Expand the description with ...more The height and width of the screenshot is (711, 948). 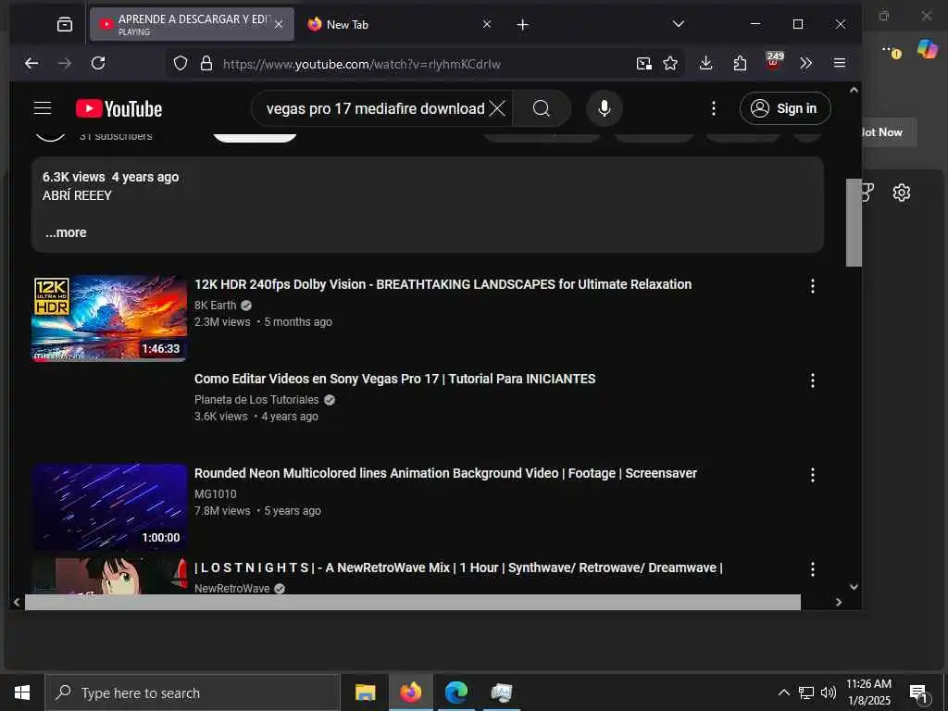click(66, 232)
